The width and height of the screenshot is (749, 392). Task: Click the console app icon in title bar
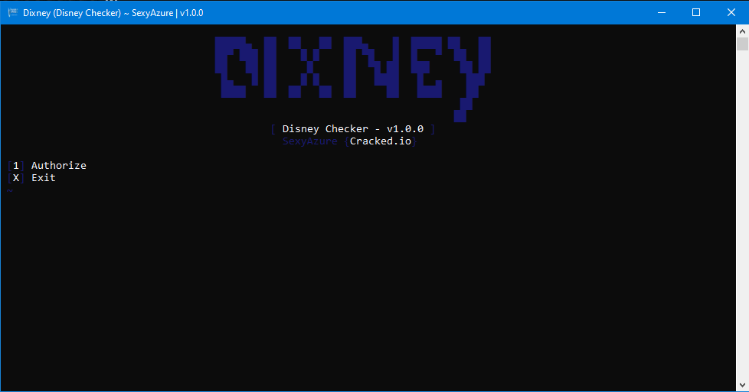[13, 12]
